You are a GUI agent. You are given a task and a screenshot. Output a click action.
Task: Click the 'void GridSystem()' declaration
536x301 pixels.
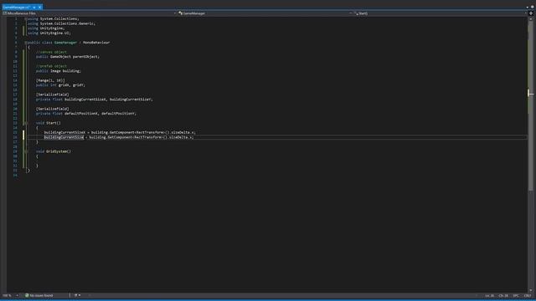(54, 151)
